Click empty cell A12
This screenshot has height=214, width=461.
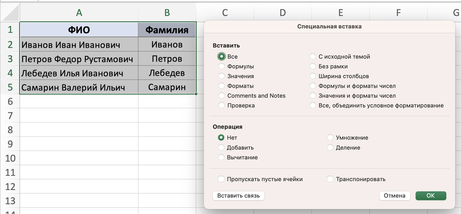click(79, 186)
